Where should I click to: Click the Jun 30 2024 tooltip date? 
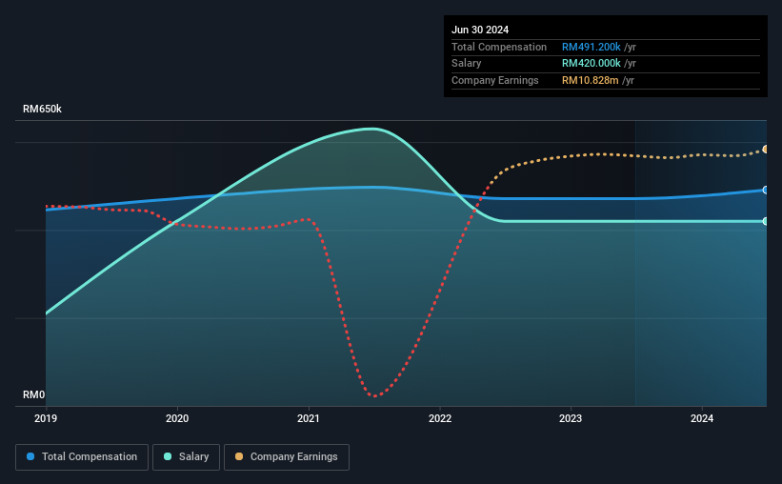pos(480,30)
